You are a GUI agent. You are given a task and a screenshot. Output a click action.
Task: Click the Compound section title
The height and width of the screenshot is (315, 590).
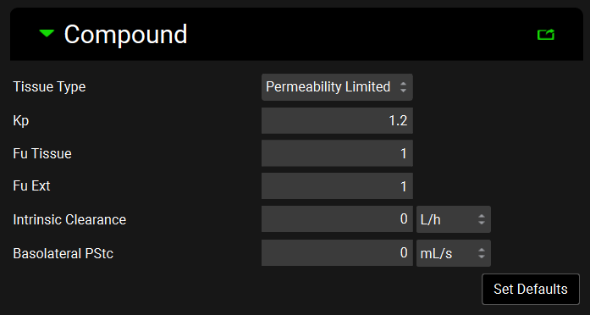tap(125, 34)
